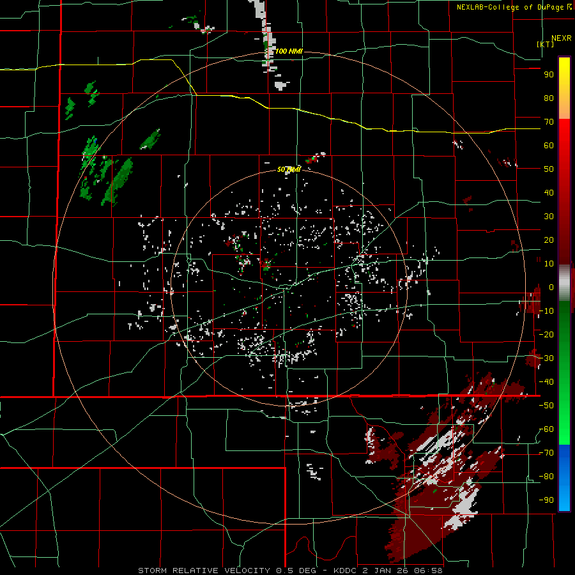Image resolution: width=575 pixels, height=575 pixels.
Task: Click the 0 value on the velocity scale
Action: (x=551, y=287)
